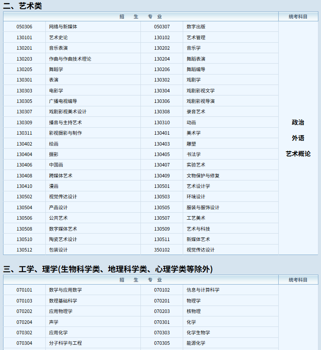321x350 pixels.
Task: Click 工艺美术 in the table
Action: coord(196,218)
